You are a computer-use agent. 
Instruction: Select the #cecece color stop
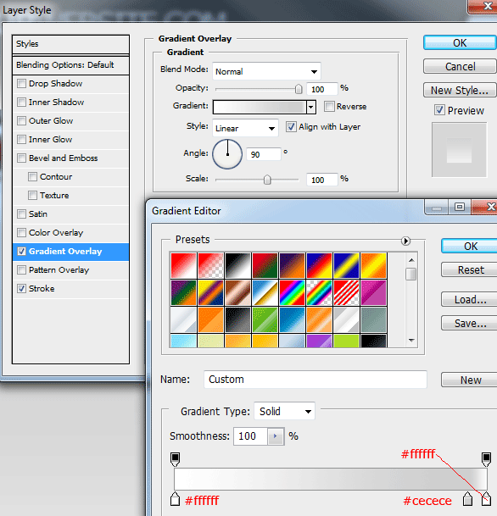coord(467,499)
